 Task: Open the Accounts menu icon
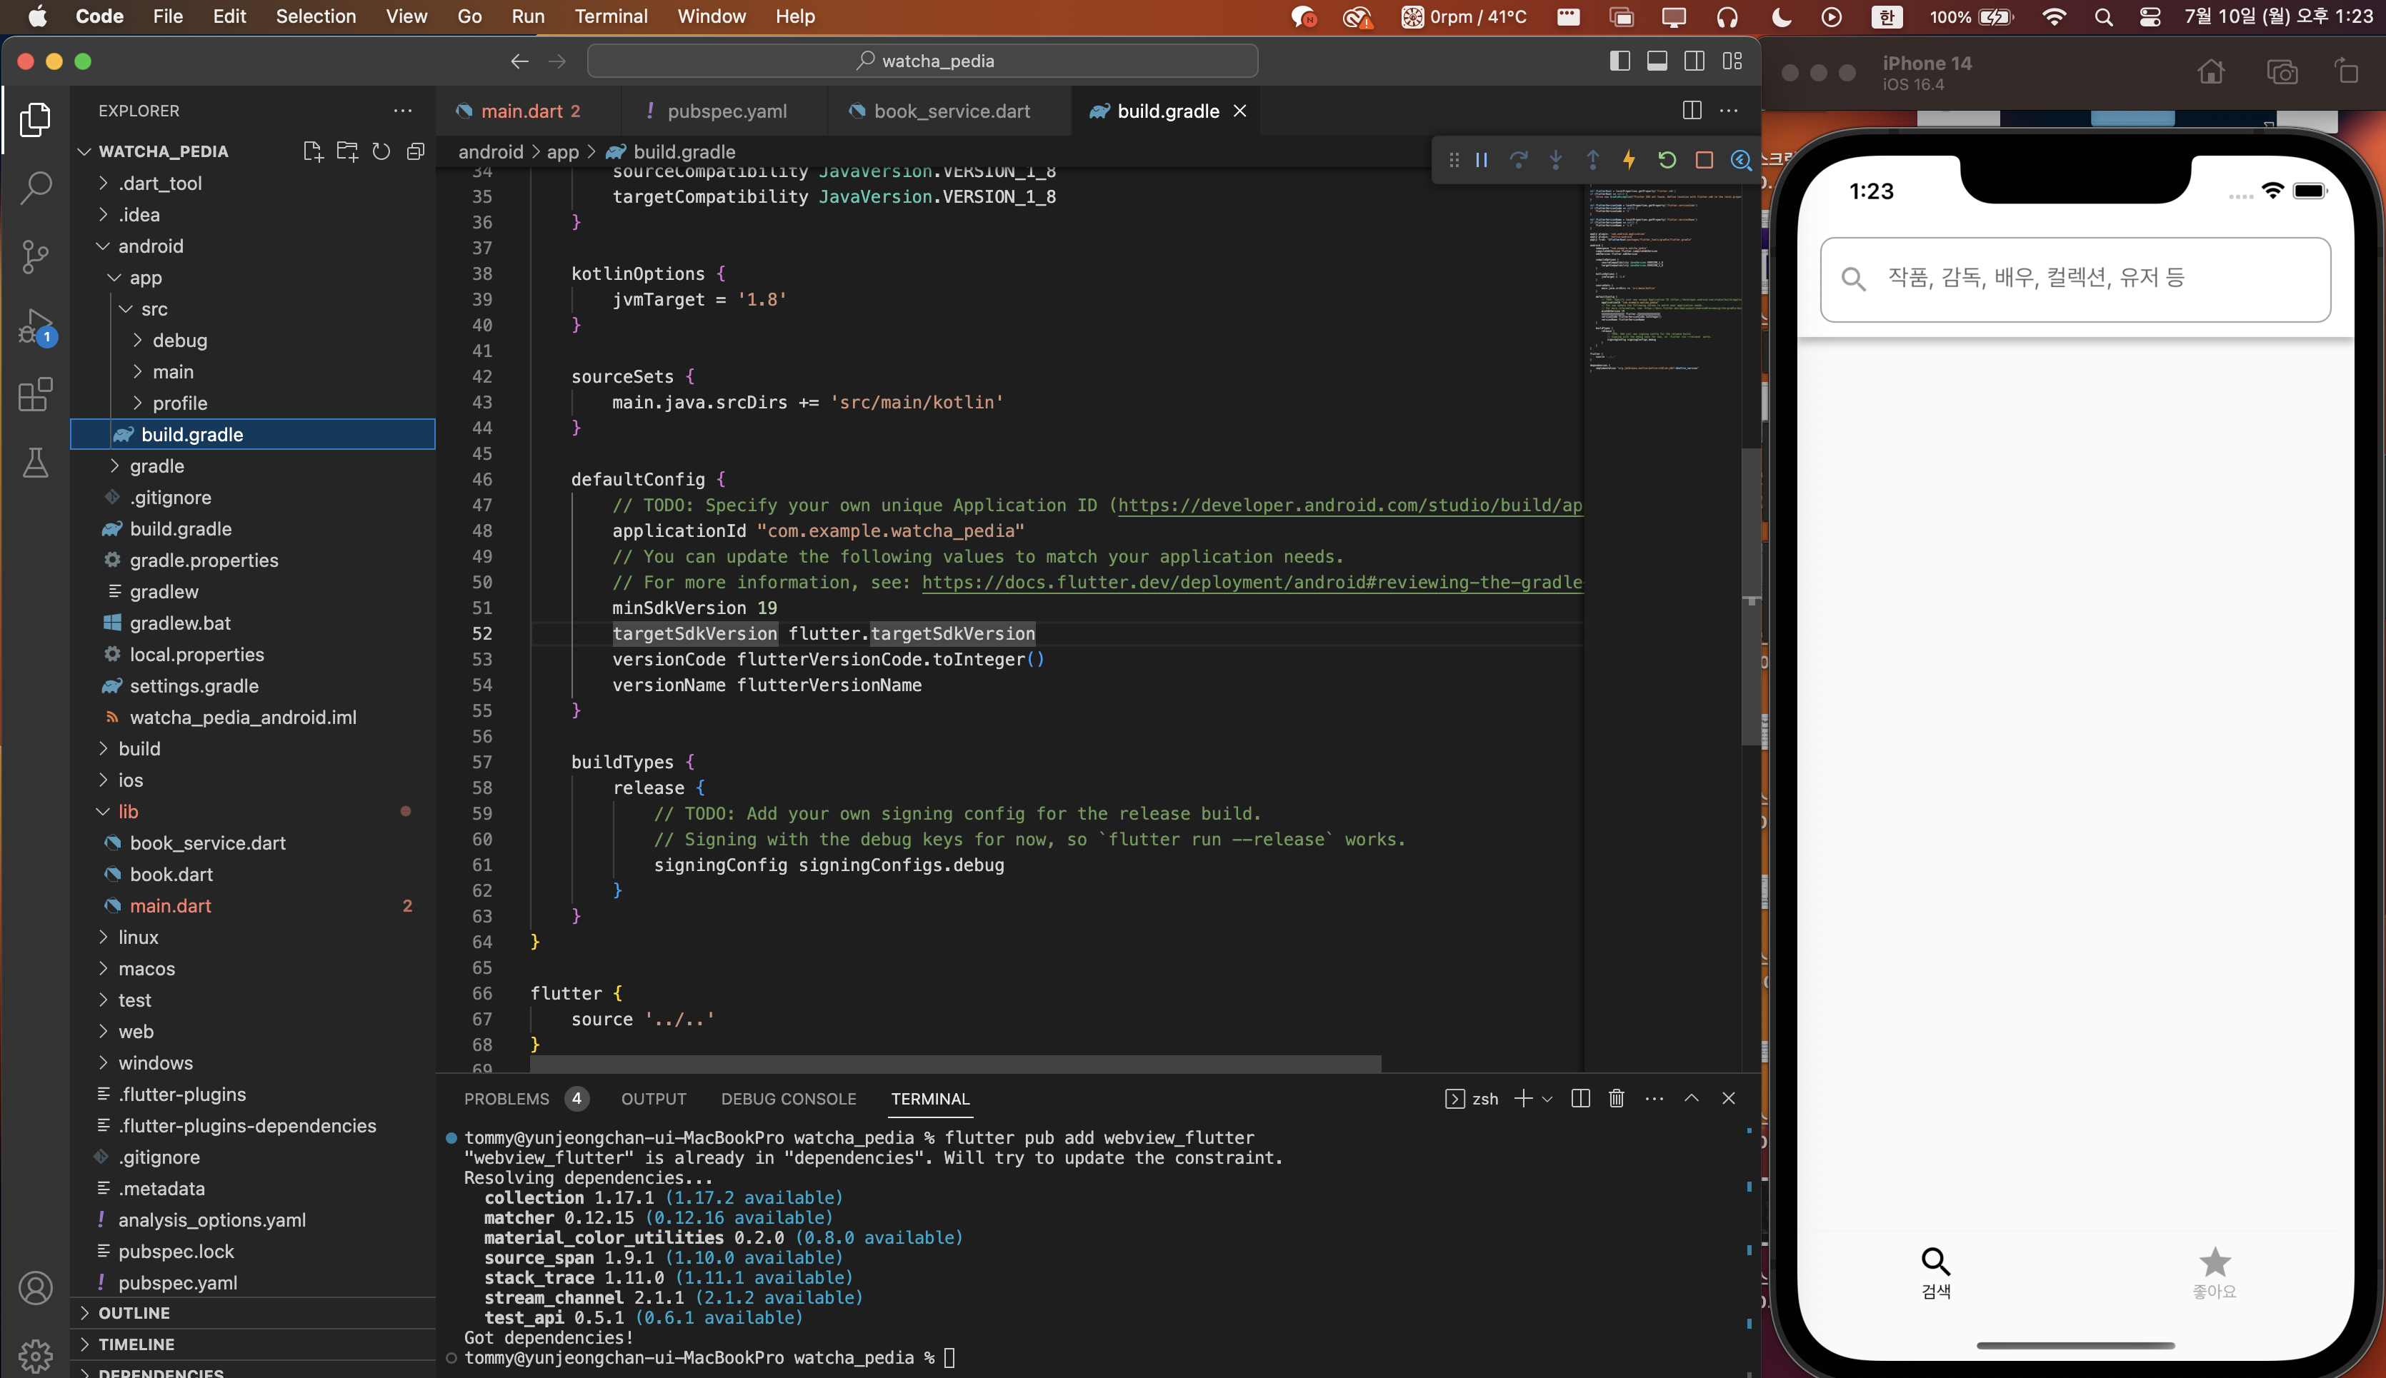(35, 1288)
